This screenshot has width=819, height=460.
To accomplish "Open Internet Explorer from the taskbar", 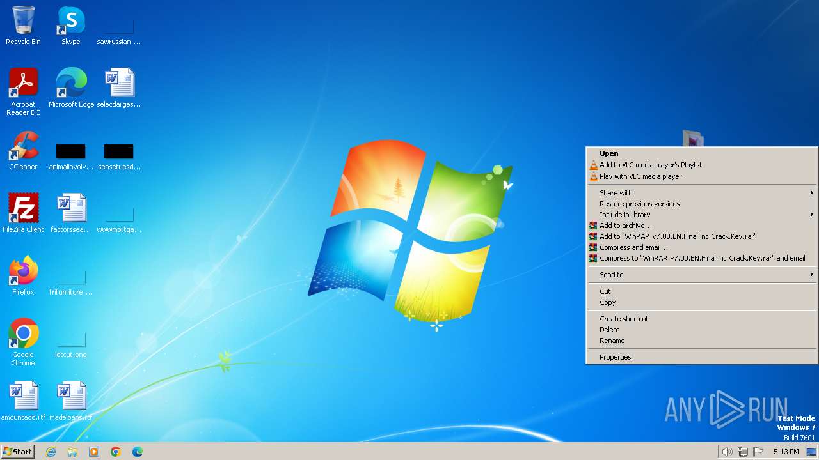I will 51,452.
